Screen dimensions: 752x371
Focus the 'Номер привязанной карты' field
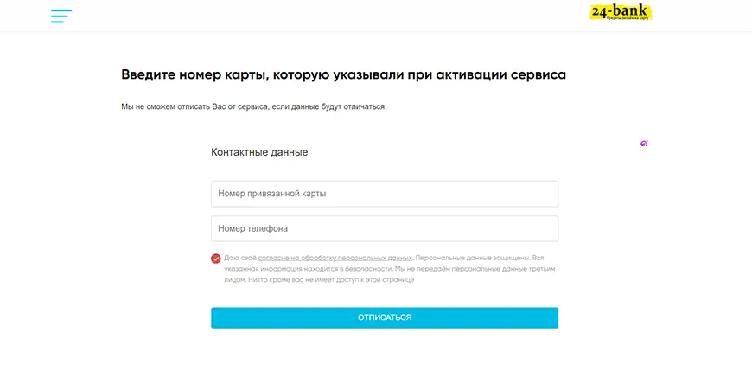coord(384,194)
